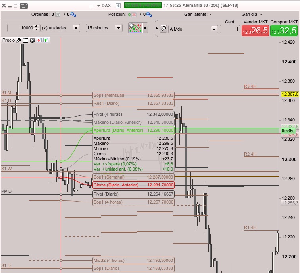300x273 pixels.
Task: Click the Cant quantity input field
Action: tap(230, 29)
